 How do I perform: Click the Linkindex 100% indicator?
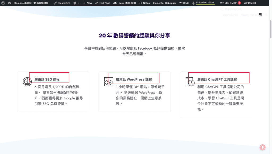click(x=205, y=3)
